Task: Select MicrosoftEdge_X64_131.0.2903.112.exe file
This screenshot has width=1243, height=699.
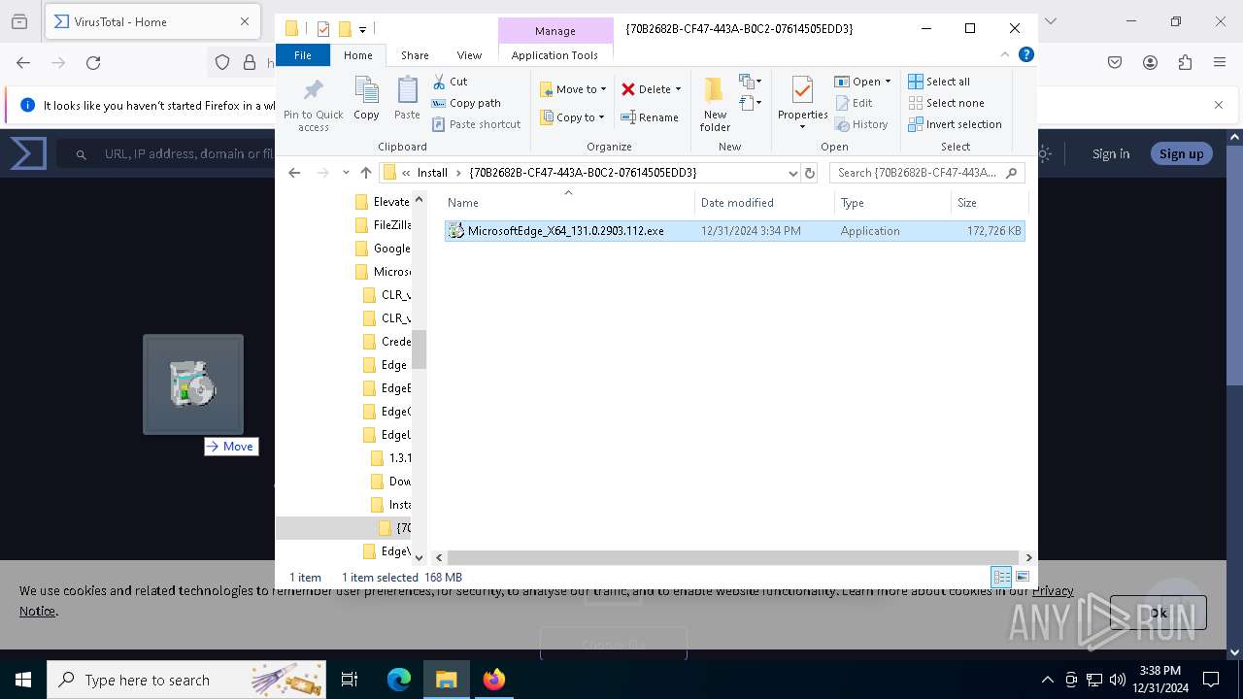Action: pos(734,231)
